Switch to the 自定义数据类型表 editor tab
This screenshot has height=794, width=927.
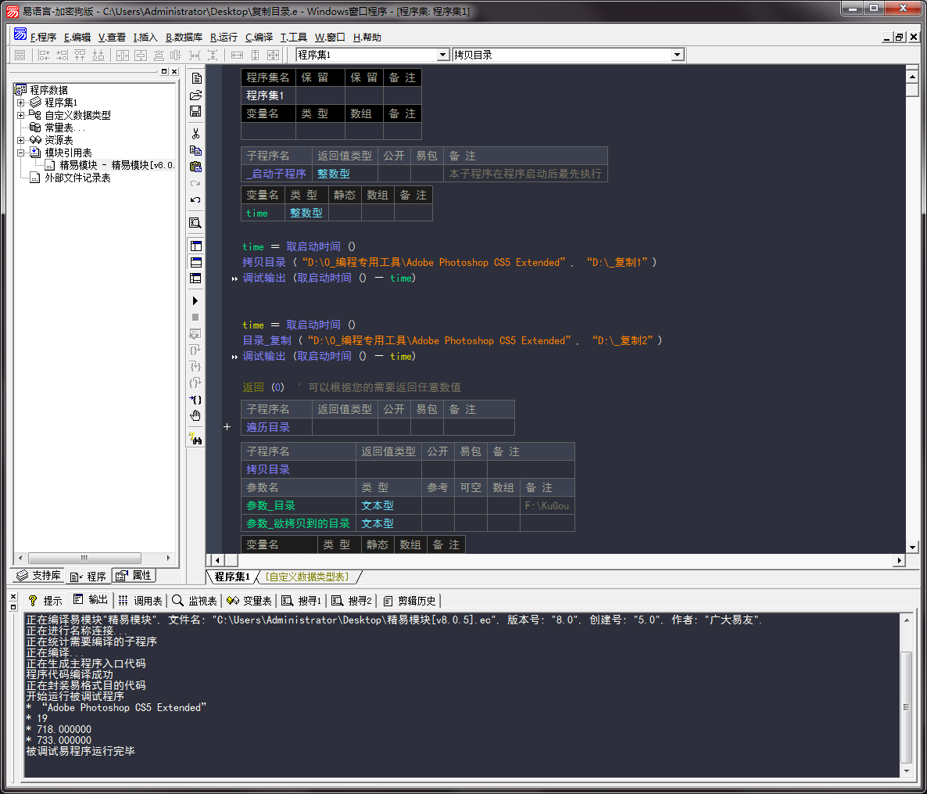(307, 577)
